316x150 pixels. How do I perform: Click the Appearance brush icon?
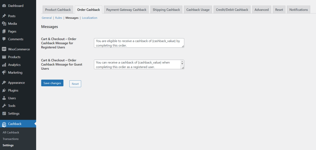click(x=4, y=83)
